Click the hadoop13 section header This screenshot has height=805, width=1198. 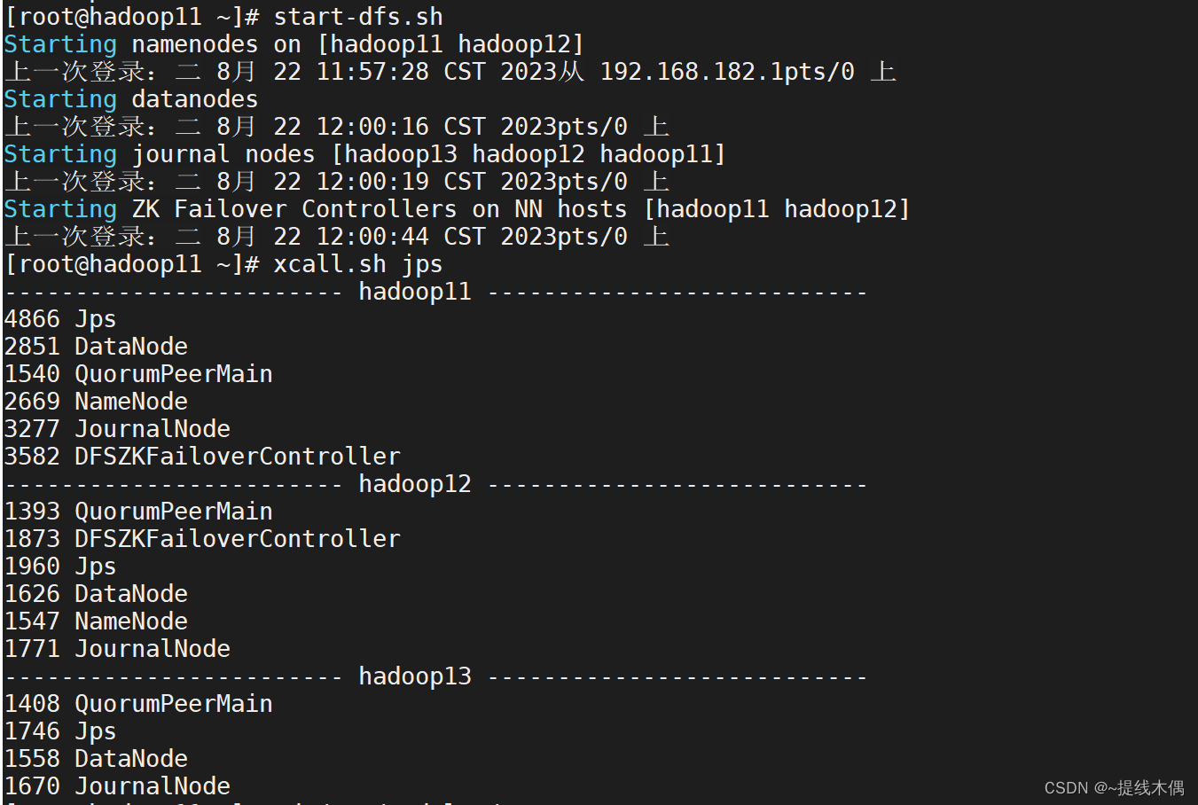tap(415, 676)
